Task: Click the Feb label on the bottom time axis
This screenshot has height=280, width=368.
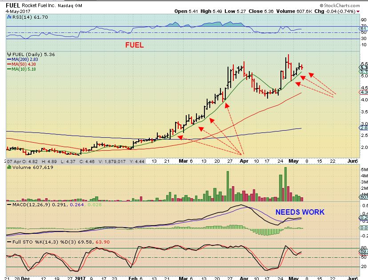Action: (133, 278)
